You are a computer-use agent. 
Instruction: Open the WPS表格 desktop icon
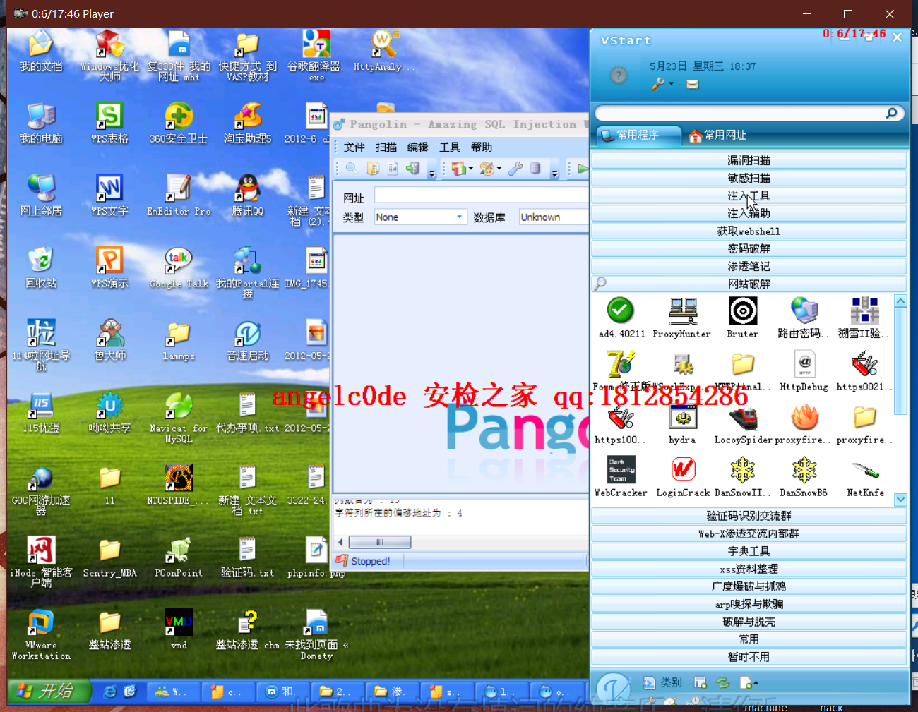tap(109, 122)
